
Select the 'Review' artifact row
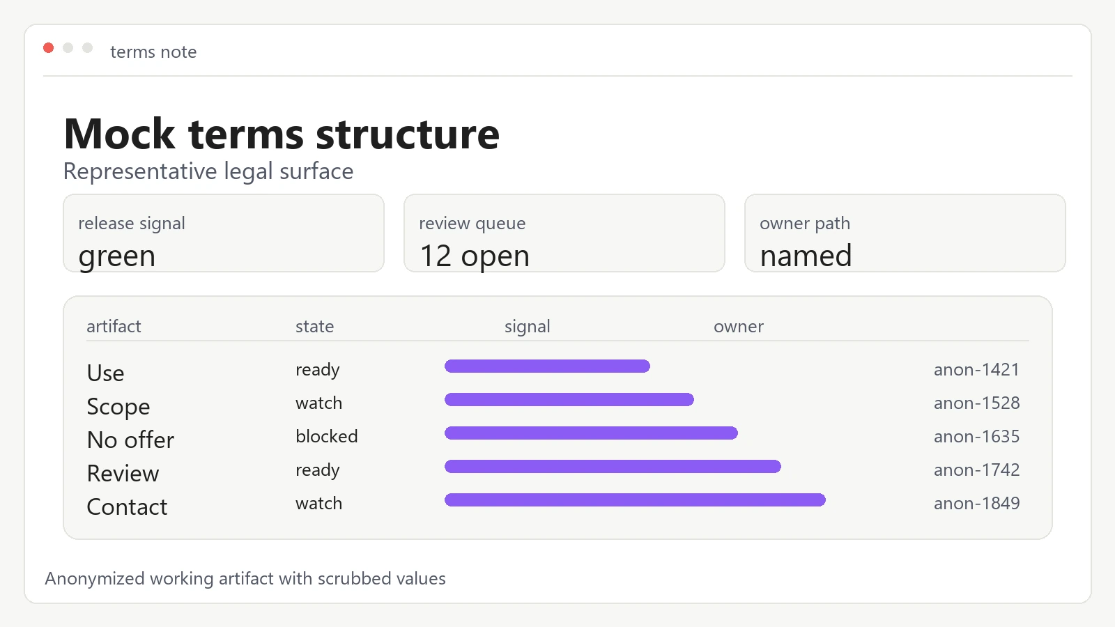pos(557,470)
